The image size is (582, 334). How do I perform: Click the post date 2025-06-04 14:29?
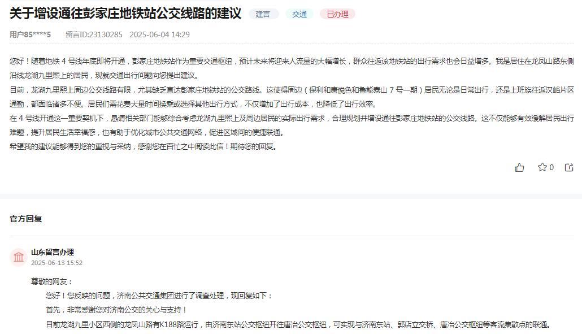pos(159,34)
